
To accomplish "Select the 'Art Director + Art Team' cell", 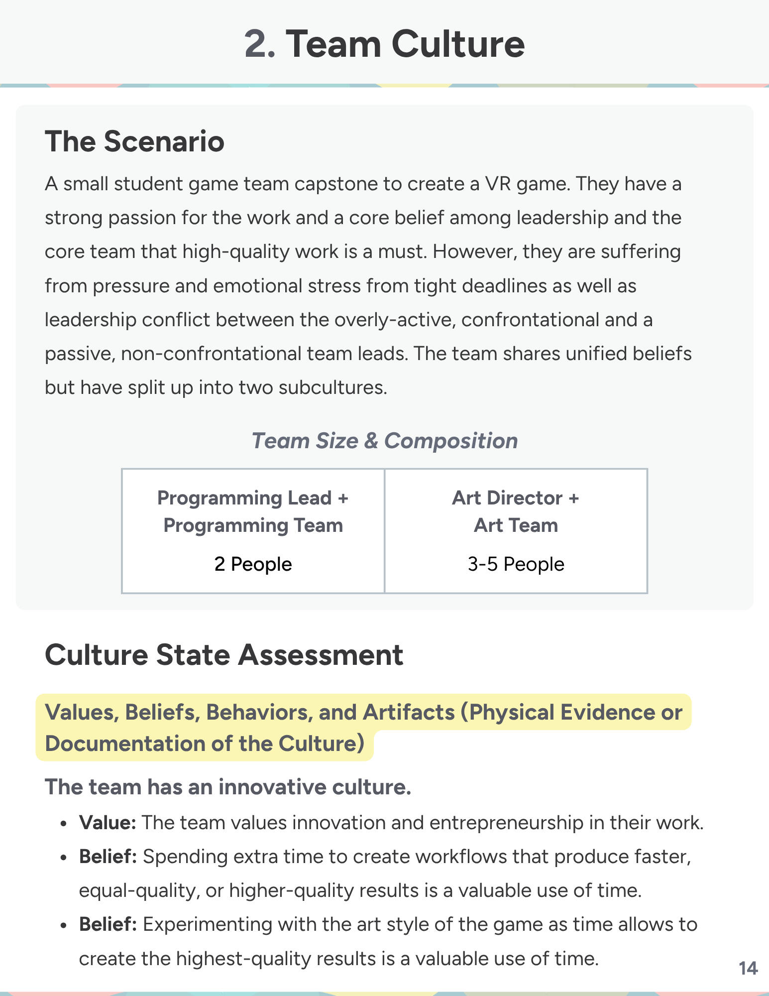I will pos(516,531).
